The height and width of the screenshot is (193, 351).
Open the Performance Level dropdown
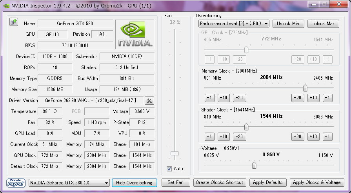pos(234,24)
